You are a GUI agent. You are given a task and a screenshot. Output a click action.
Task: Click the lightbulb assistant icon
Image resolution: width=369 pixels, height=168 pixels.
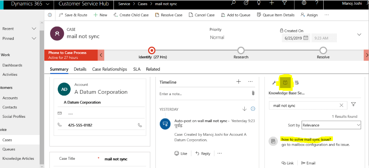coord(259,3)
